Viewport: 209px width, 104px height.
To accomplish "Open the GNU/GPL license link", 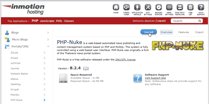I will (125, 60).
